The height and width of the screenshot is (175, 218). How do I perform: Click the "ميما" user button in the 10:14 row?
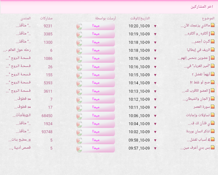[x=98, y=83]
